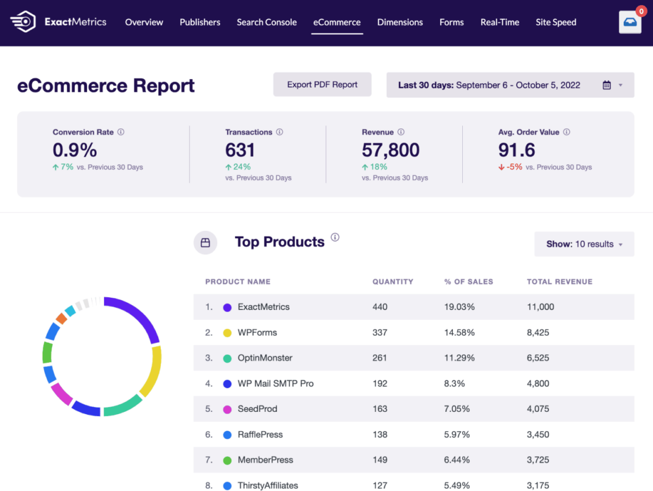Click the calendar icon in date range
This screenshot has height=491, width=653.
pyautogui.click(x=607, y=85)
